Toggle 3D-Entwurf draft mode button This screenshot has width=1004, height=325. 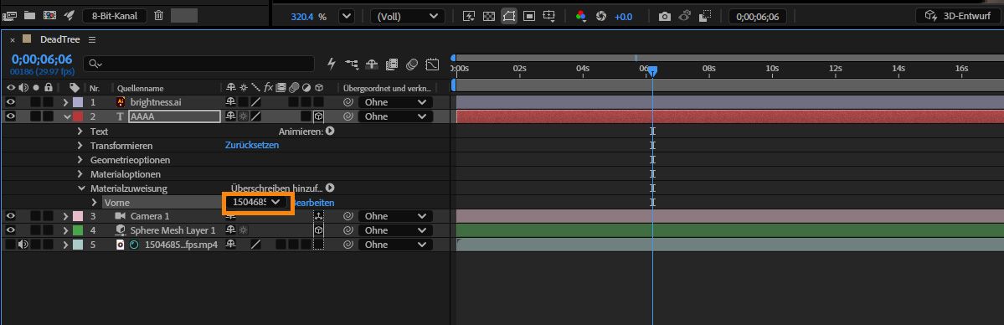pyautogui.click(x=958, y=16)
